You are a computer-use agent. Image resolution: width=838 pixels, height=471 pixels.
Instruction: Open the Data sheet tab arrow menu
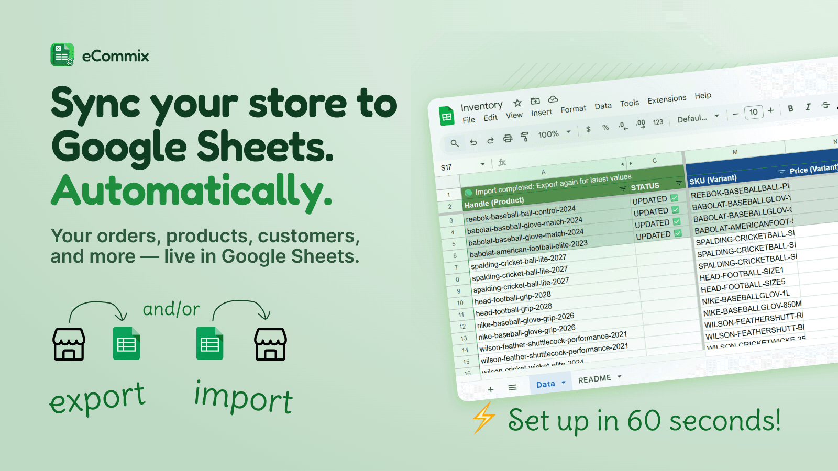563,383
